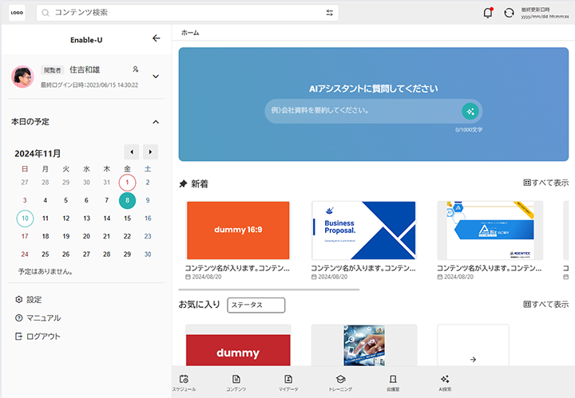
Task: Open the blue hexagon AGENTEC thumbnail
Action: click(x=490, y=230)
